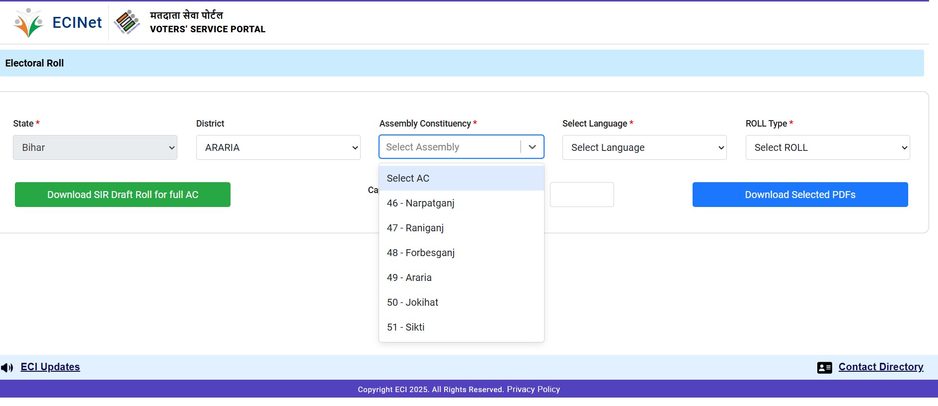Choose 46 - Narpatganj from the list
The height and width of the screenshot is (406, 938).
point(420,203)
